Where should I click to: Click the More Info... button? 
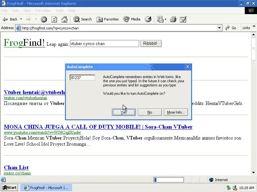[x=176, y=112]
